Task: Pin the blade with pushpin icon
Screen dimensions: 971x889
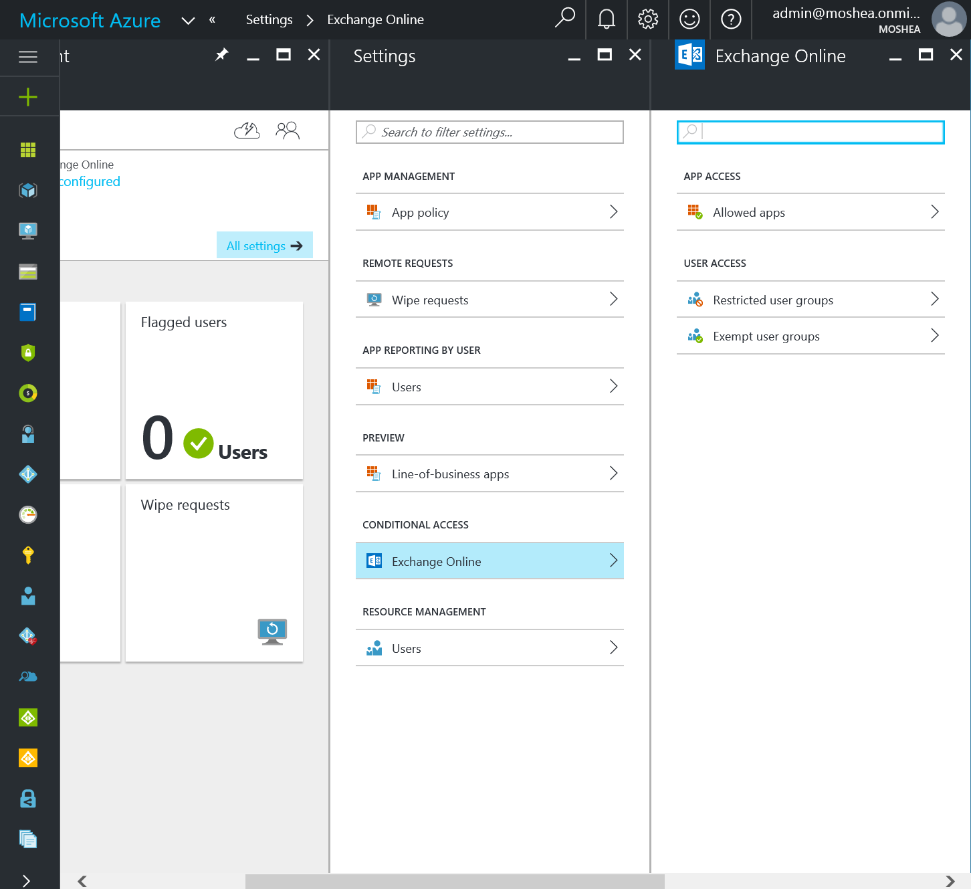Action: 221,55
